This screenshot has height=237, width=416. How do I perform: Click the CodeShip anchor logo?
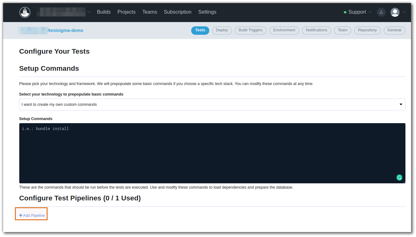pos(25,12)
